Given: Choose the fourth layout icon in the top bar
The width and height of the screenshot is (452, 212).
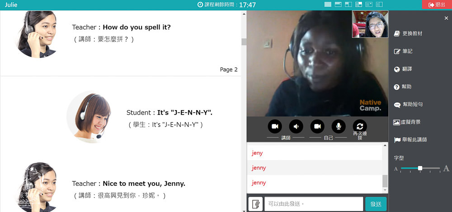Looking at the screenshot, I should click(x=358, y=5).
